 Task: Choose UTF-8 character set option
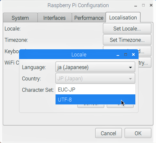95,100
